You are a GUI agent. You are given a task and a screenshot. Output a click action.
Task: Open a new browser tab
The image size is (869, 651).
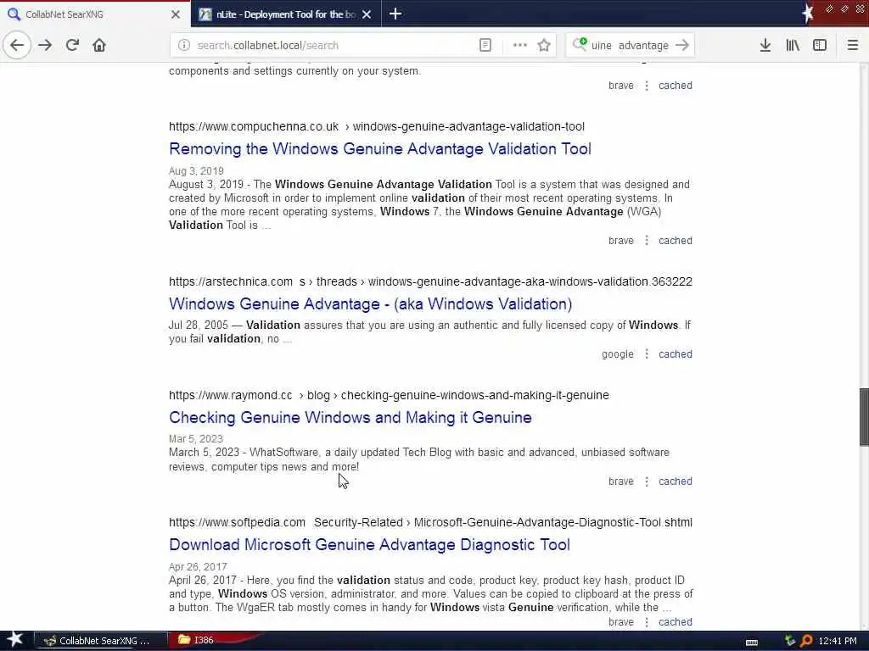click(x=395, y=14)
